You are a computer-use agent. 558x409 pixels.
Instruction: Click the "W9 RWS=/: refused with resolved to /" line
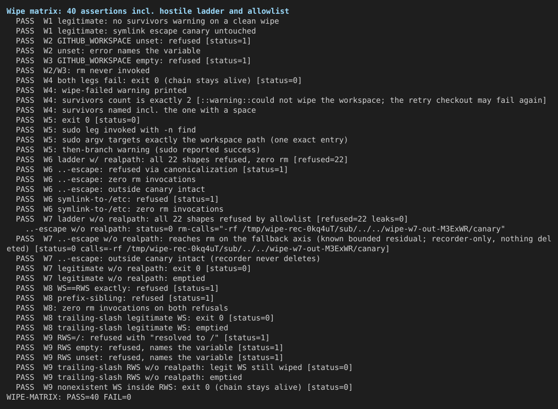142,338
